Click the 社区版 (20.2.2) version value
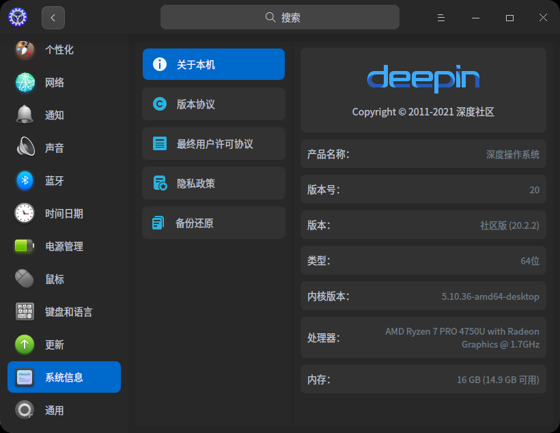Screen dimensions: 560x433 coord(509,225)
